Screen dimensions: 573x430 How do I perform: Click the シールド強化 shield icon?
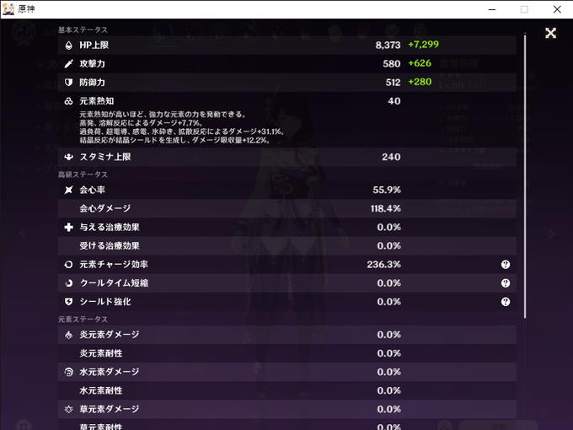click(68, 302)
